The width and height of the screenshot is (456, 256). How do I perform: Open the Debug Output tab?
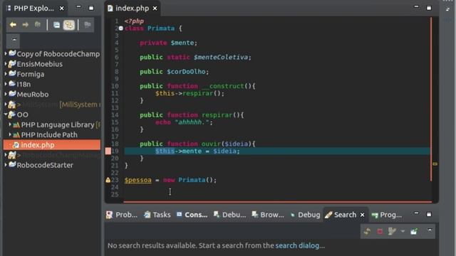point(229,215)
